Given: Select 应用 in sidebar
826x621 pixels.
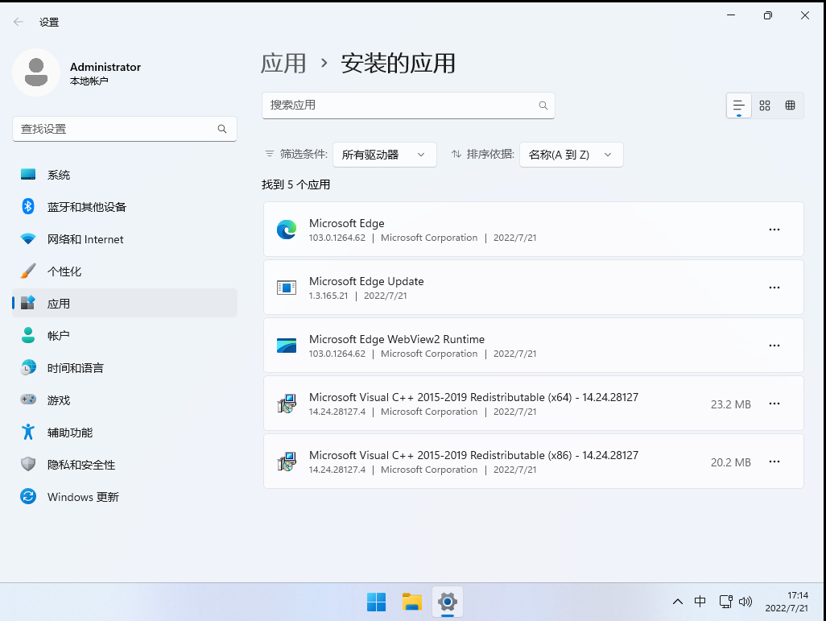Looking at the screenshot, I should click(125, 303).
